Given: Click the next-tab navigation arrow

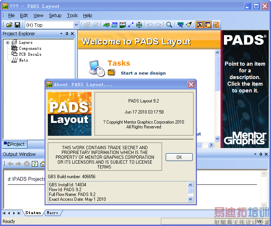Looking at the screenshot, I should coord(14,213).
